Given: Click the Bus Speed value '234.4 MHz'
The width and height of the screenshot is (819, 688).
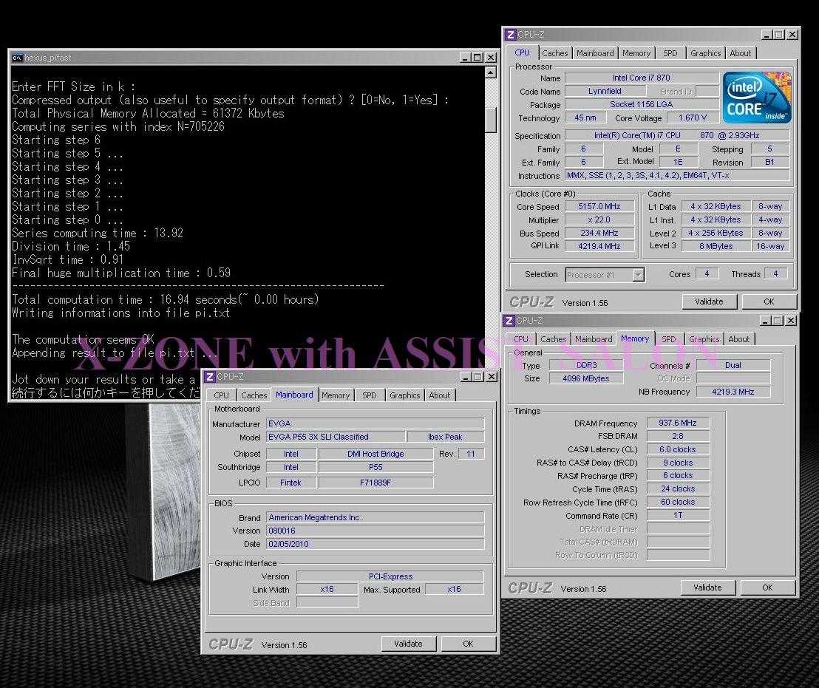Looking at the screenshot, I should pyautogui.click(x=599, y=234).
